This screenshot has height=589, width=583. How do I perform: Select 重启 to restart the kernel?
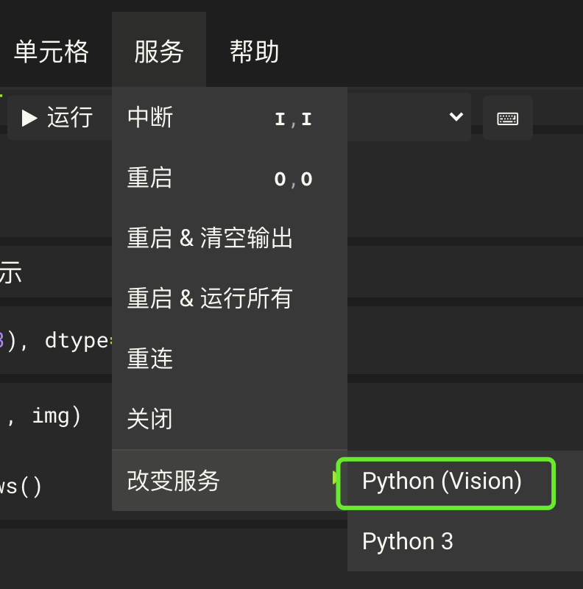[x=150, y=178]
